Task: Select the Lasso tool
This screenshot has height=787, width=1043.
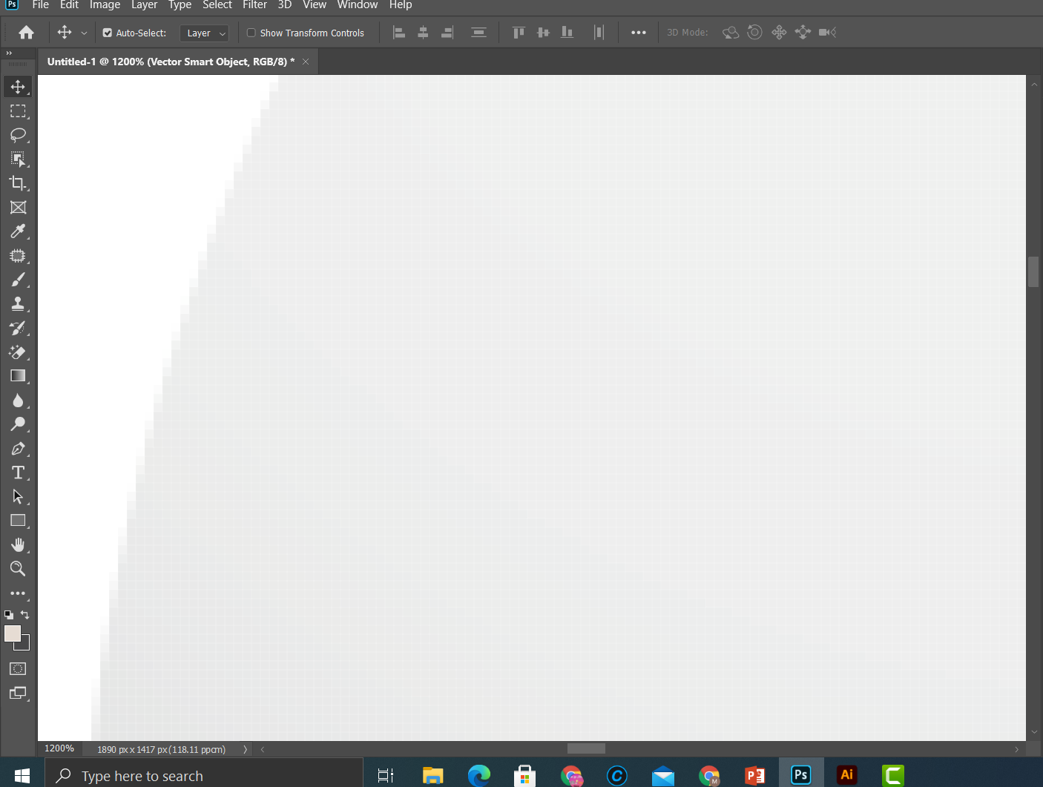Action: pos(18,135)
